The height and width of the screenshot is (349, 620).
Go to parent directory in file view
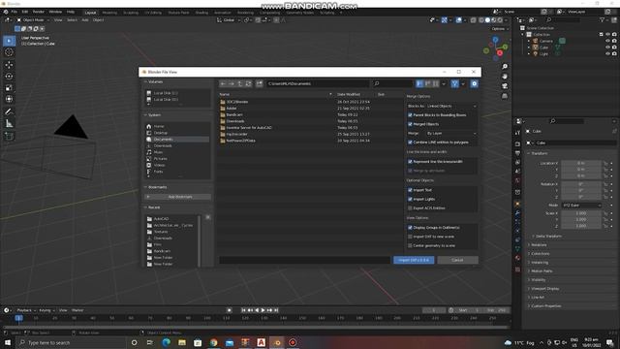coord(239,84)
